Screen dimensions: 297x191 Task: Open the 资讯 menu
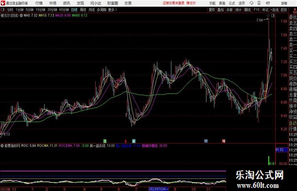coord(67,3)
